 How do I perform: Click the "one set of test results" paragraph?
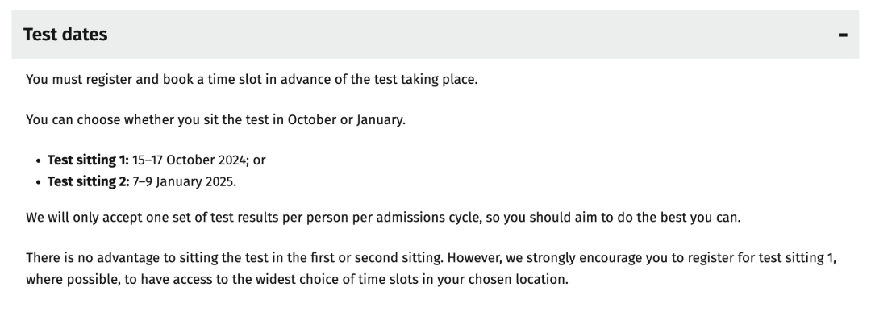coord(383,218)
